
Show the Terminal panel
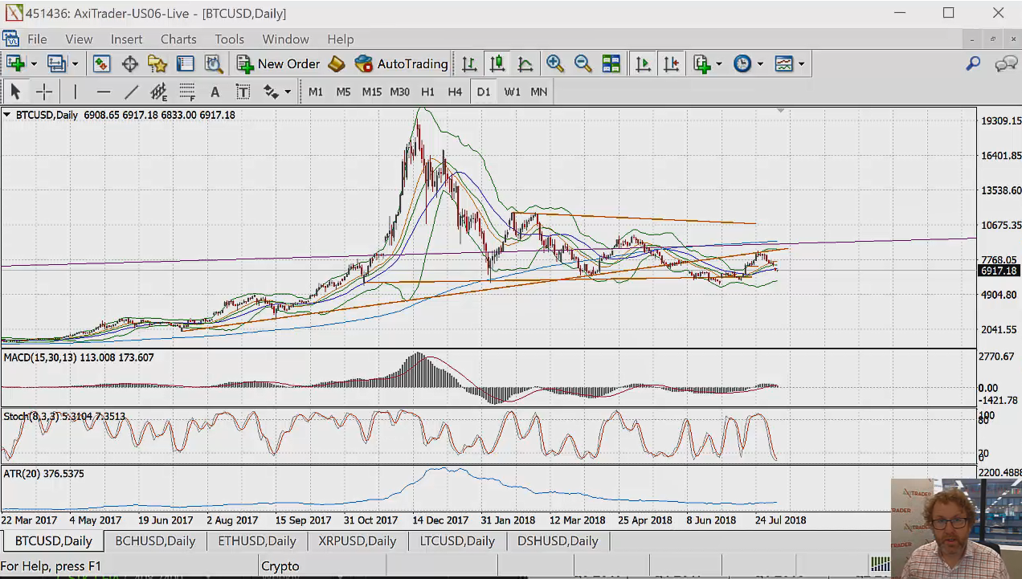pyautogui.click(x=186, y=64)
